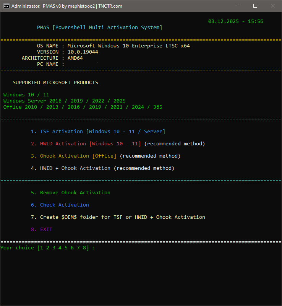Click option 5 Remove Ohook Activation
This screenshot has height=306, width=282.
point(71,193)
